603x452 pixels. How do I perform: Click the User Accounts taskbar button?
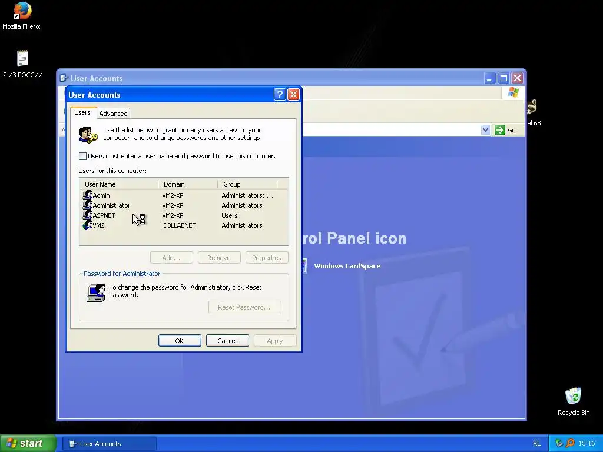(110, 444)
